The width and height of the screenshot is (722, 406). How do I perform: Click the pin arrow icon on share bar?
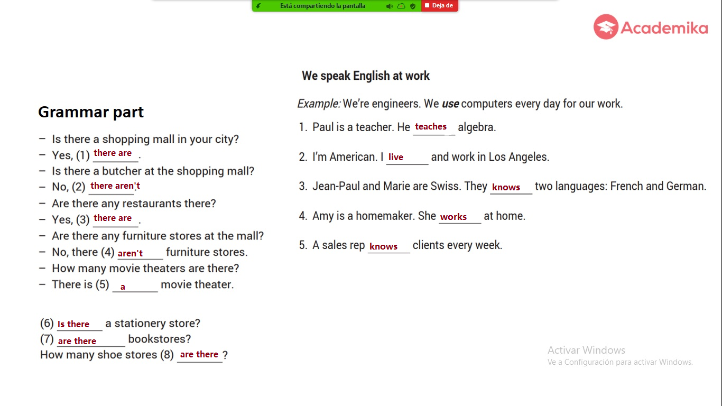click(258, 6)
